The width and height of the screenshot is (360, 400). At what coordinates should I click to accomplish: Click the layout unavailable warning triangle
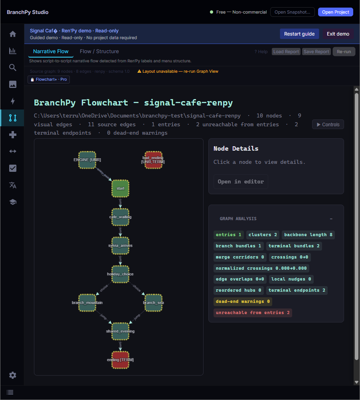pyautogui.click(x=139, y=71)
